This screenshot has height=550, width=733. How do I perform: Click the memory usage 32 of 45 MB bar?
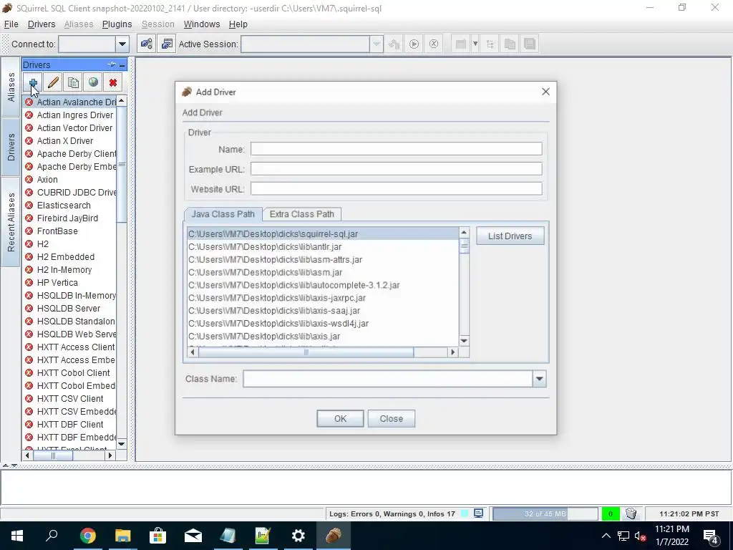[x=545, y=513]
